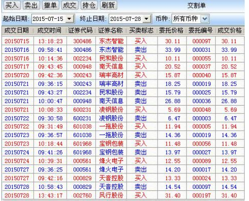Open the 撤单 function
This screenshot has height=201, width=249.
pos(50,5)
